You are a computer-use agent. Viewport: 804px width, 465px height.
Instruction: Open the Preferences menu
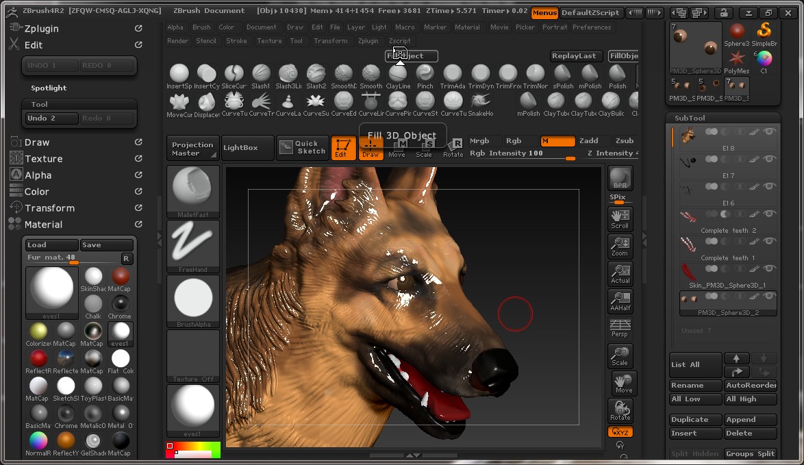tap(592, 27)
